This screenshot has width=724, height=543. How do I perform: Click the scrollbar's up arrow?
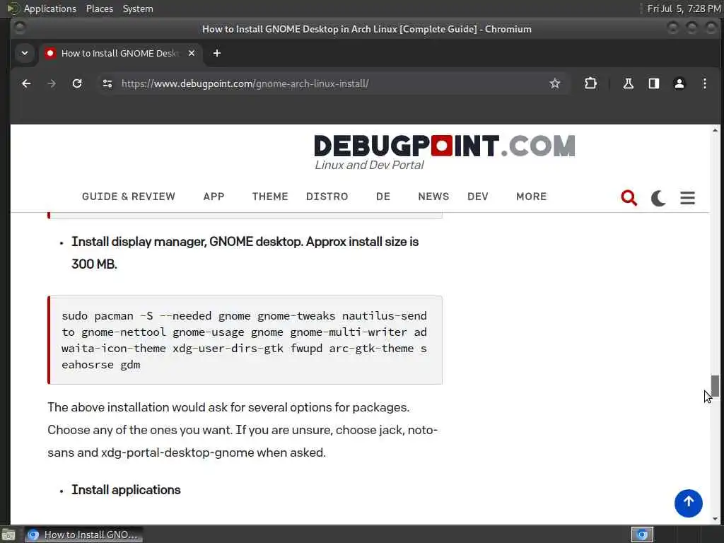tap(715, 130)
